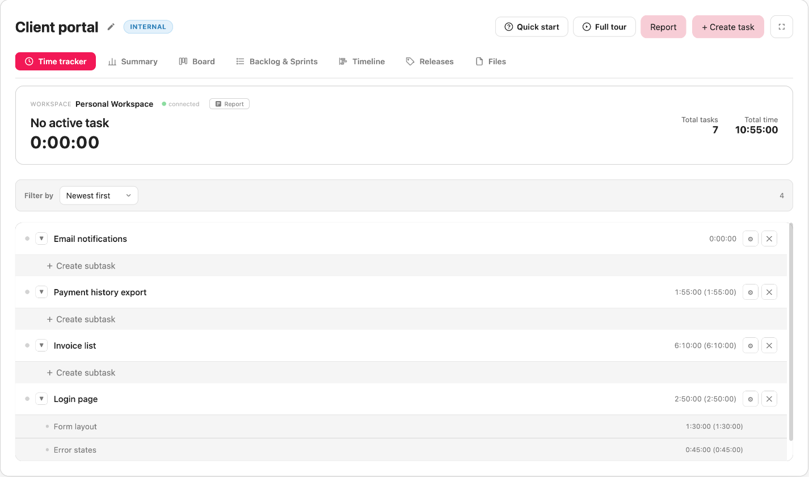Click the pink Report button in header

[x=663, y=27]
